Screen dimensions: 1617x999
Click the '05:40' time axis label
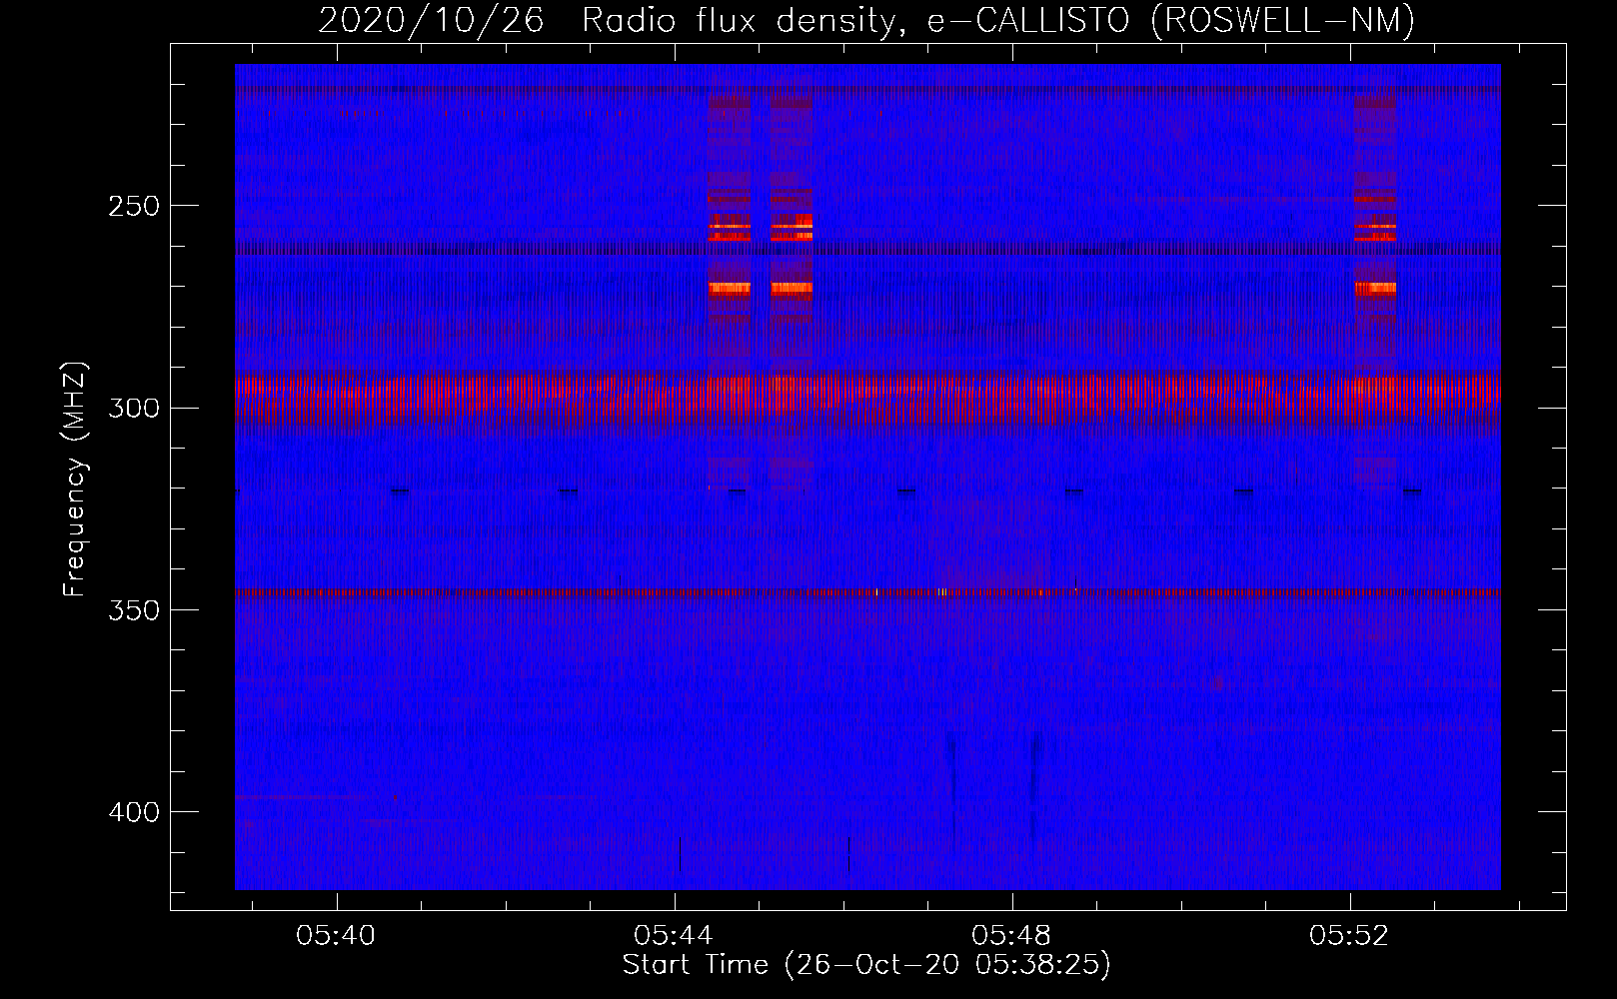(x=336, y=936)
